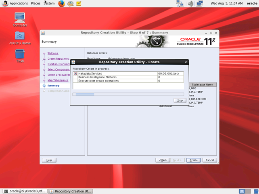Viewport: 259px width, 194px height.
Task: Close the Create progress dialog
Action: 186,62
